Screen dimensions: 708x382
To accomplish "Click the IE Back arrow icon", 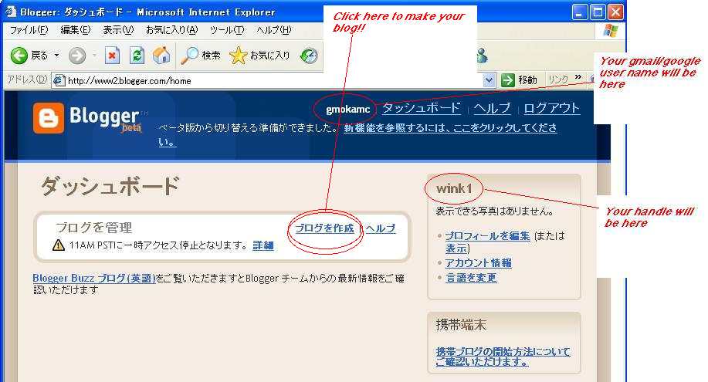I will click(19, 56).
